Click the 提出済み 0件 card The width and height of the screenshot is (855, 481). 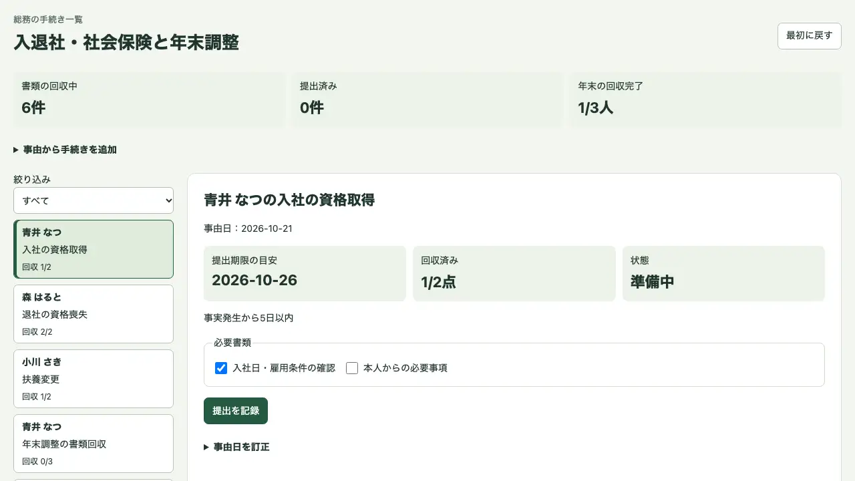(x=427, y=100)
